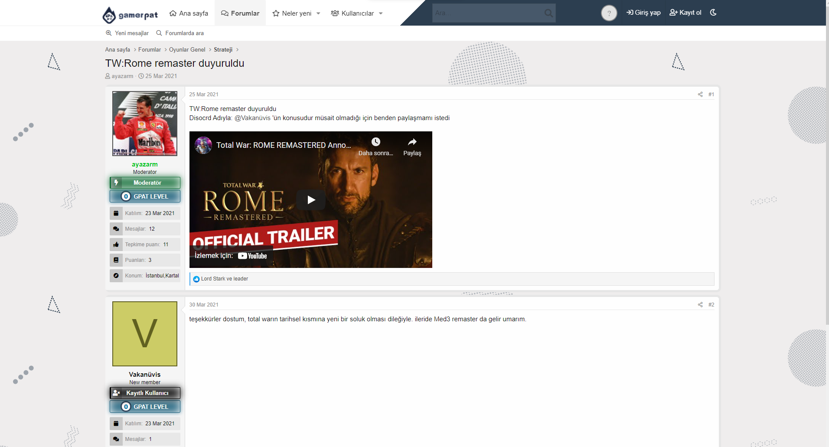Click the Moderatör badge
829x447 pixels.
click(x=145, y=183)
